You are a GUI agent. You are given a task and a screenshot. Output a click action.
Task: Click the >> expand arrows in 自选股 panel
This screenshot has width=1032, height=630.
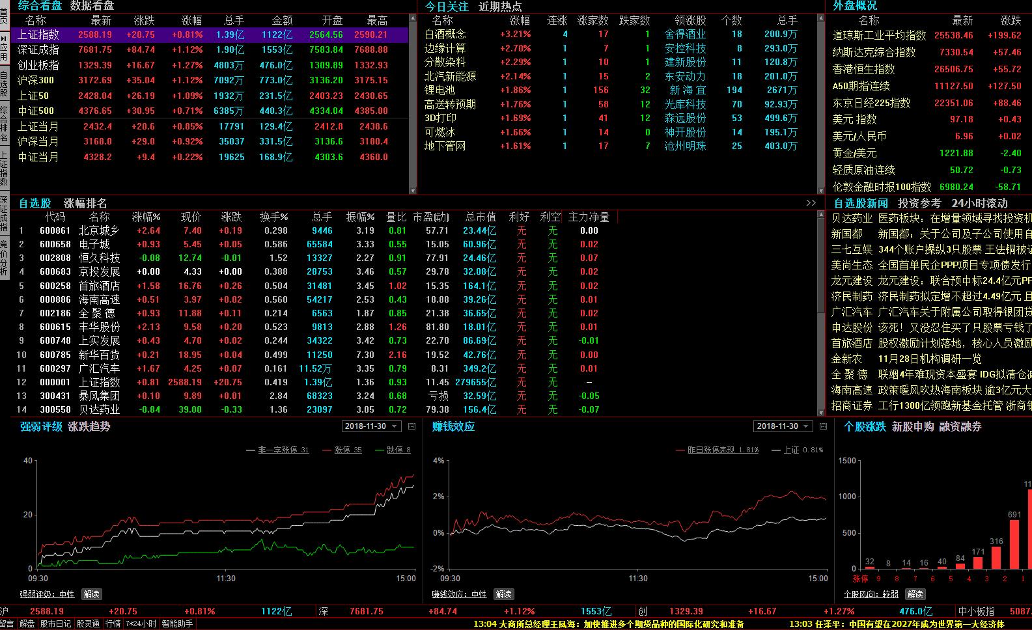click(x=811, y=203)
